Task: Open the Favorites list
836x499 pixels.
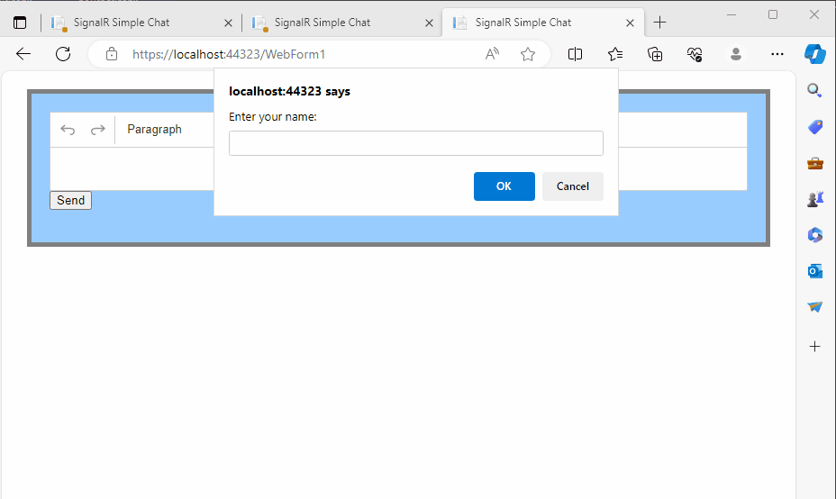Action: (615, 54)
